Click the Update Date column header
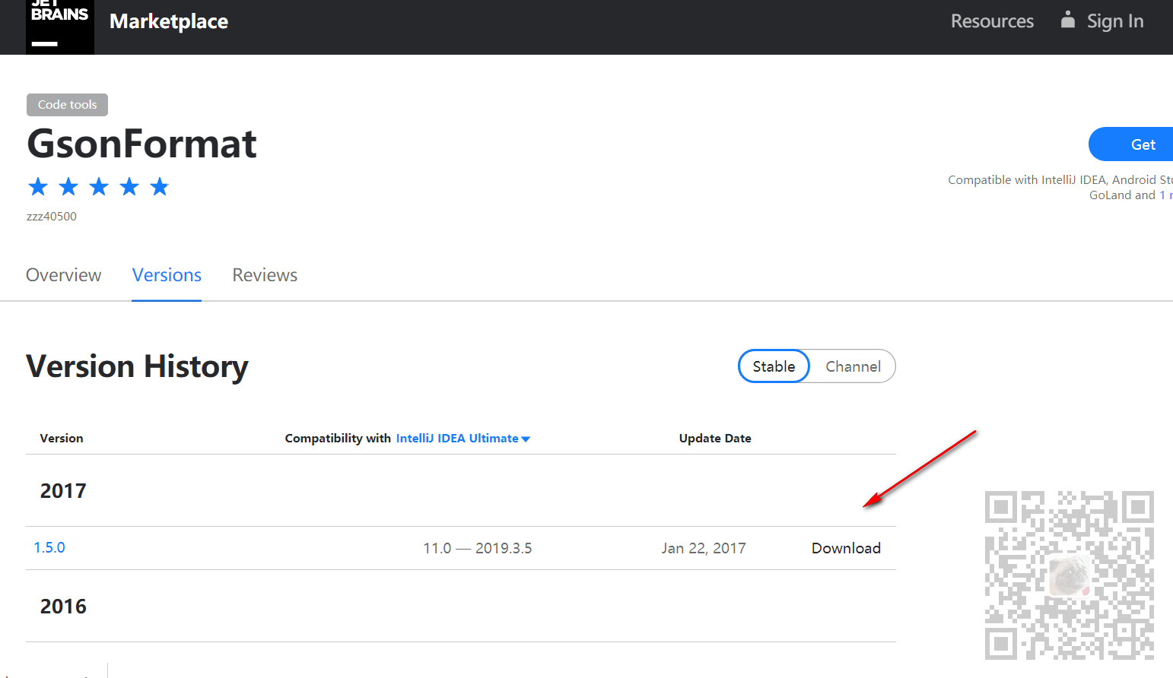Image resolution: width=1173 pixels, height=678 pixels. pos(715,439)
